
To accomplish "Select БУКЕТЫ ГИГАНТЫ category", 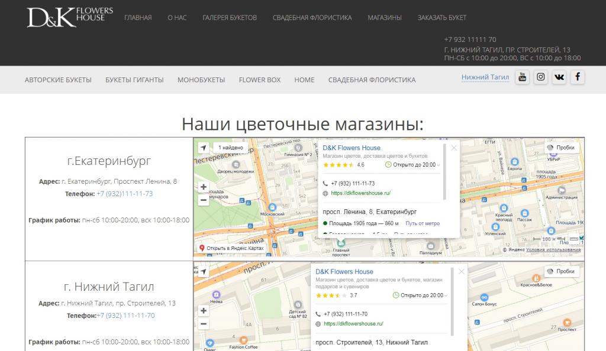I will click(134, 80).
